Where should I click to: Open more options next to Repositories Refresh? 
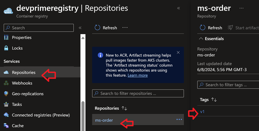click(x=125, y=27)
